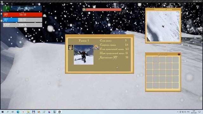The image size is (203, 114).
Task: Click the scroll icon beside the character portrait
Action: 71,47
